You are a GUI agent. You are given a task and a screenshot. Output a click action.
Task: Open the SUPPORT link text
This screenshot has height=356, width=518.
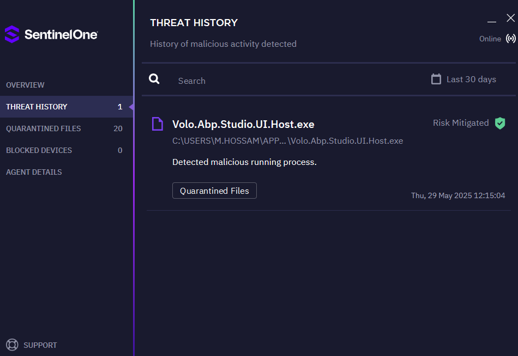(x=40, y=345)
